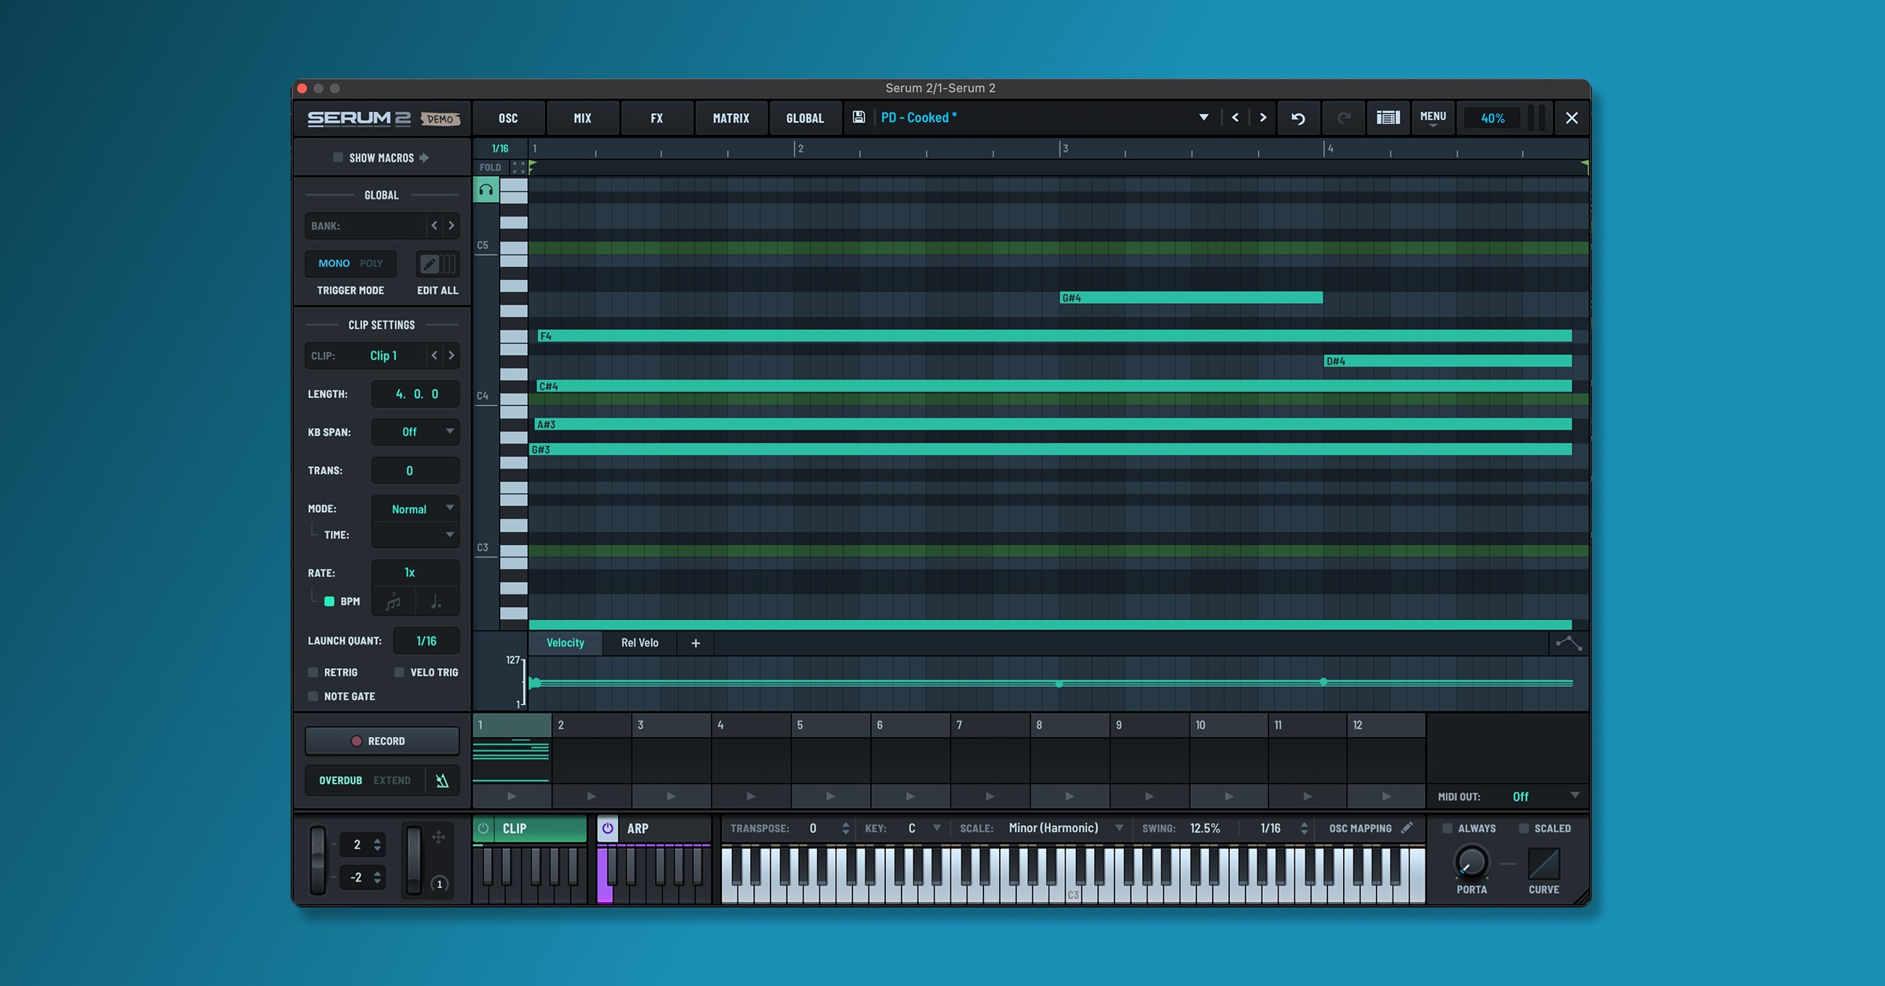Switch to the GLOBAL tab
The height and width of the screenshot is (986, 1885).
coord(805,118)
